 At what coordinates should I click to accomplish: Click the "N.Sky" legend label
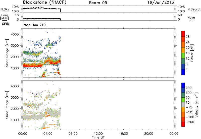[x=5, y=10]
